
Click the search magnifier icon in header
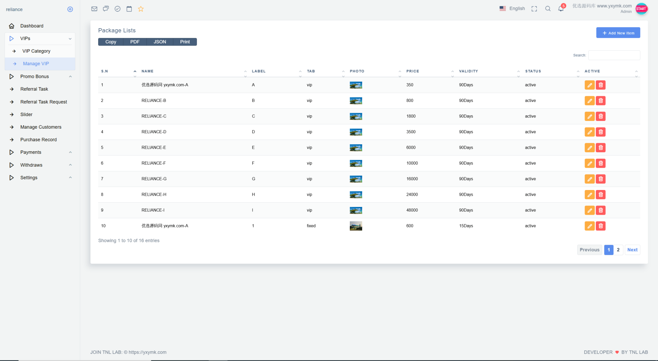coord(548,8)
